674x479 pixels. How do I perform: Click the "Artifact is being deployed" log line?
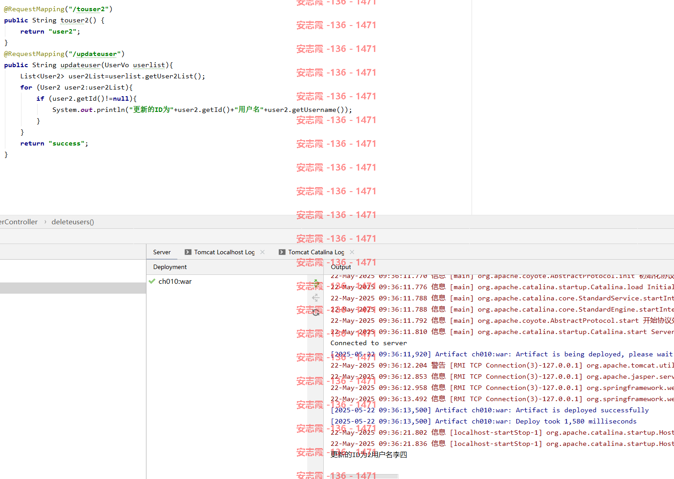tap(502, 354)
